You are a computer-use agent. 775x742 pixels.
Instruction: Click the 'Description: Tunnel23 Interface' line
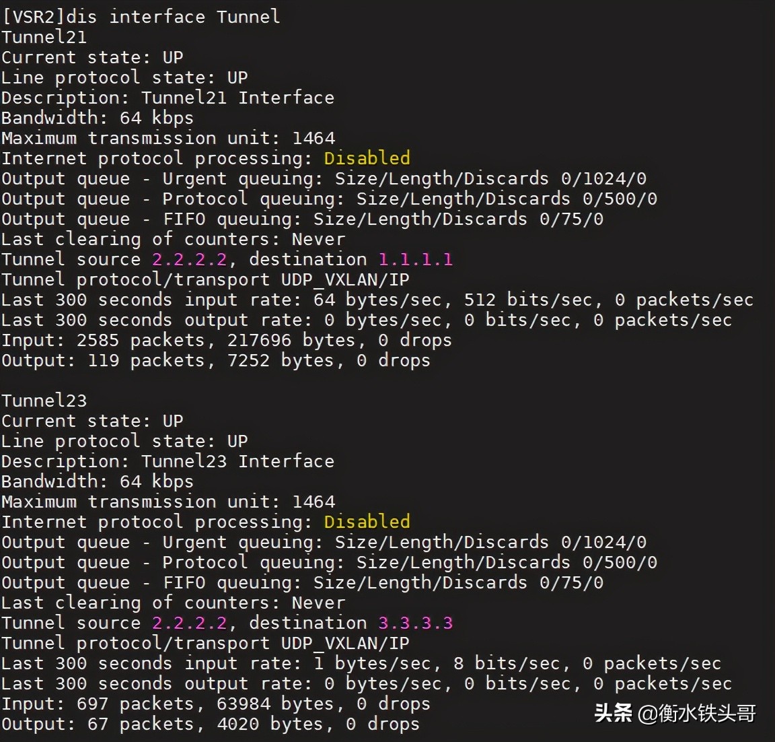pyautogui.click(x=168, y=461)
